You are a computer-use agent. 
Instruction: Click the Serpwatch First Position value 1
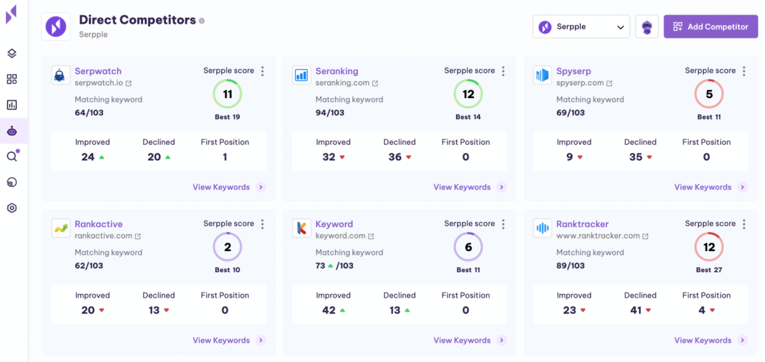(x=225, y=157)
